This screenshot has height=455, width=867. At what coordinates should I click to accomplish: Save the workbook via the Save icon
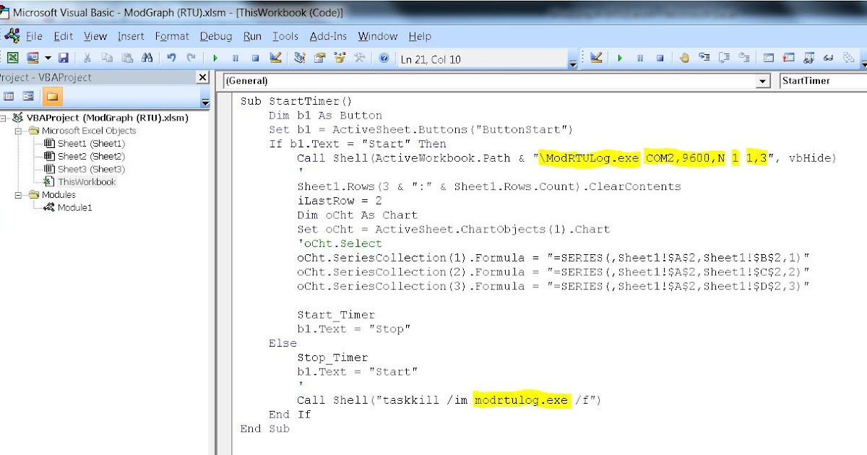[x=64, y=58]
